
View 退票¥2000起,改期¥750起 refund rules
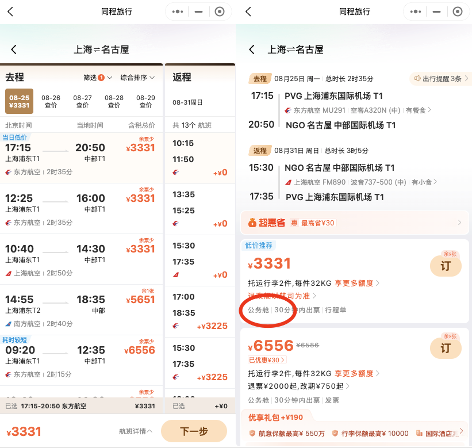coord(298,386)
